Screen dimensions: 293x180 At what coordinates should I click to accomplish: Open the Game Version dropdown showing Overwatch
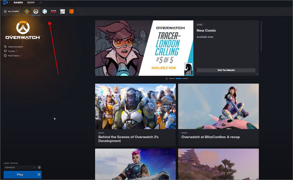click(x=20, y=167)
